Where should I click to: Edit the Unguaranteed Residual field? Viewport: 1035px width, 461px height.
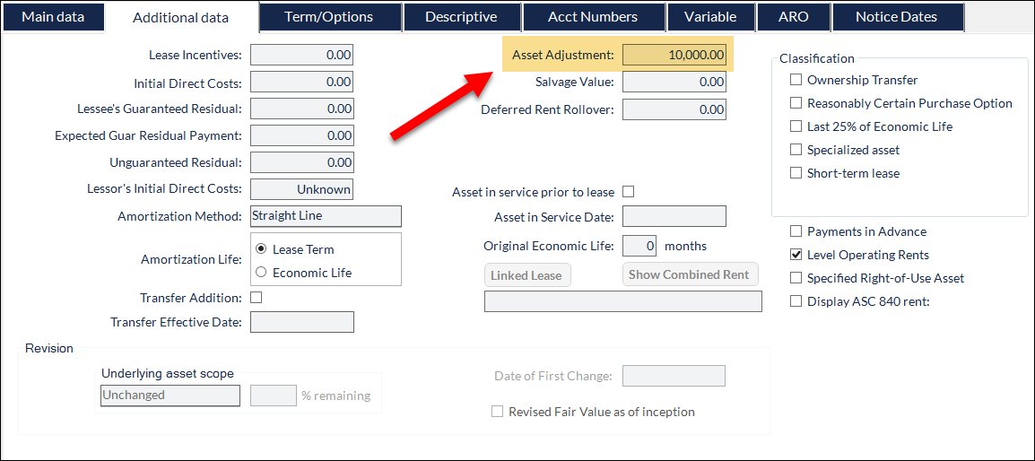coord(301,161)
